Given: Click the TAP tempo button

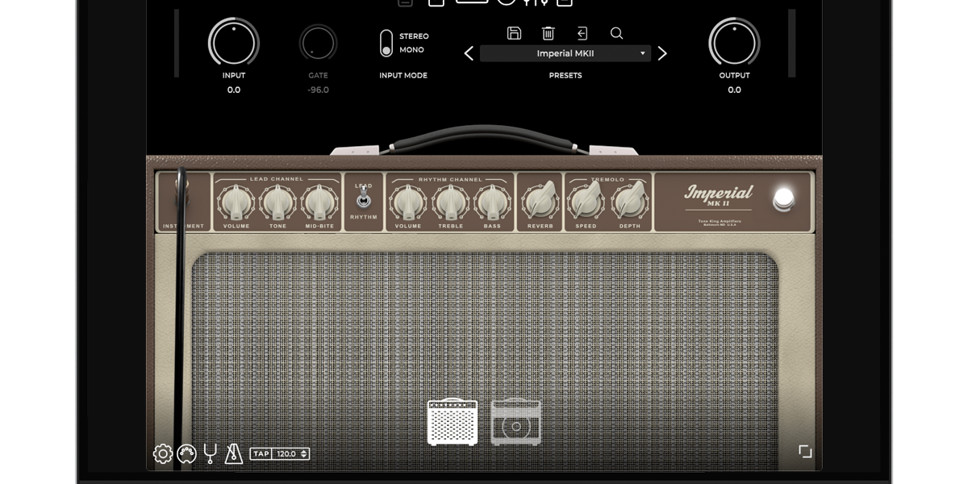Looking at the screenshot, I should (262, 454).
